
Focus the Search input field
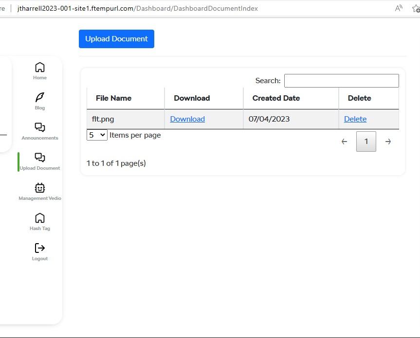(342, 81)
